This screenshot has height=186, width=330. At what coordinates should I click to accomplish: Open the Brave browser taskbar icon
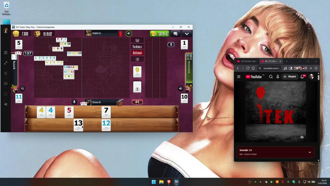pyautogui.click(x=169, y=182)
